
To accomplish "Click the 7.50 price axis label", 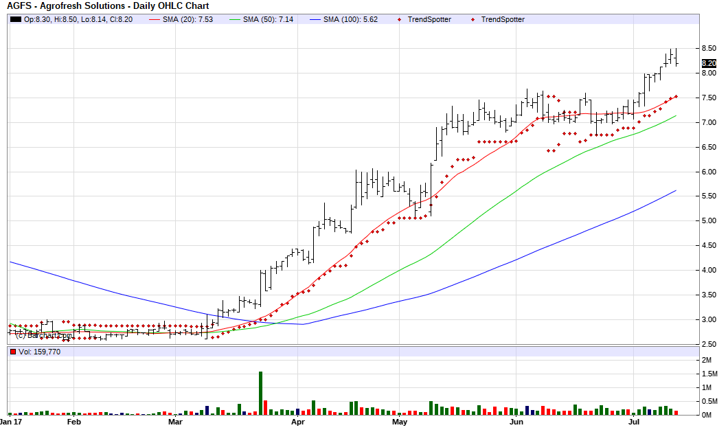I will (709, 98).
